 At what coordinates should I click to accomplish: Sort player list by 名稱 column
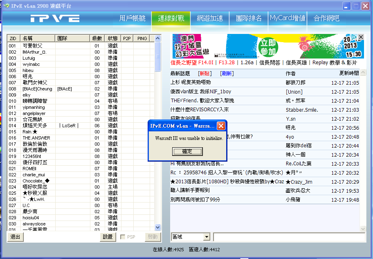point(38,38)
